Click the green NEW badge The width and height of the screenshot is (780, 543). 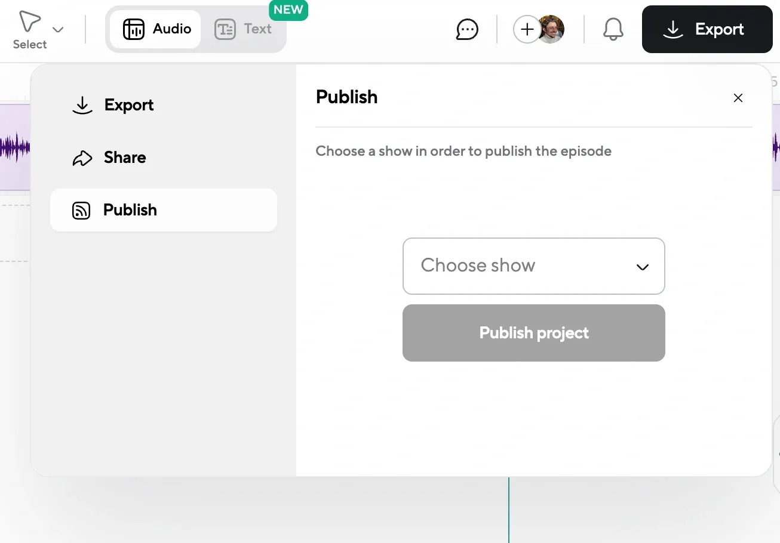click(288, 10)
